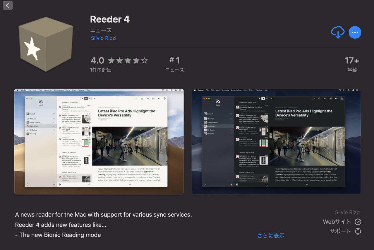Click the grey Silvio Rizzi seller name

(348, 212)
